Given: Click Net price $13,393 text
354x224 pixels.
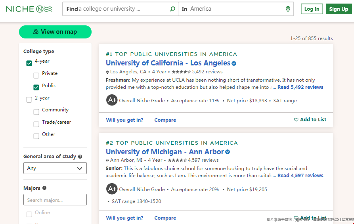Looking at the screenshot, I should (x=247, y=101).
